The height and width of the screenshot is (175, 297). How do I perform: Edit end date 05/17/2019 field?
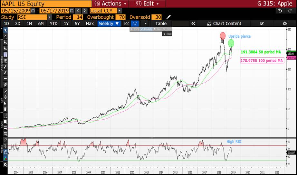[x=54, y=11]
